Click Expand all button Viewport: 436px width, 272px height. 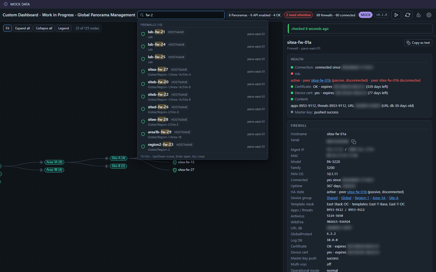pos(23,28)
